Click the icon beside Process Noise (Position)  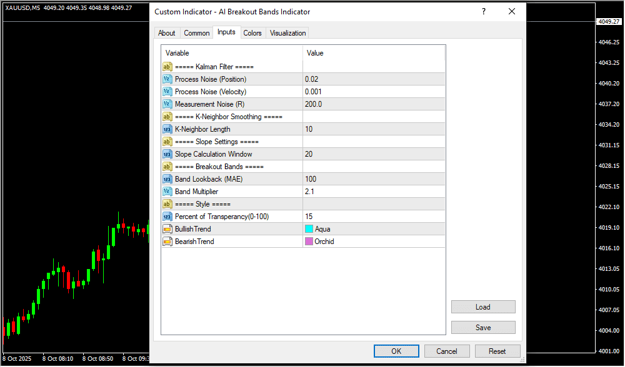(167, 79)
